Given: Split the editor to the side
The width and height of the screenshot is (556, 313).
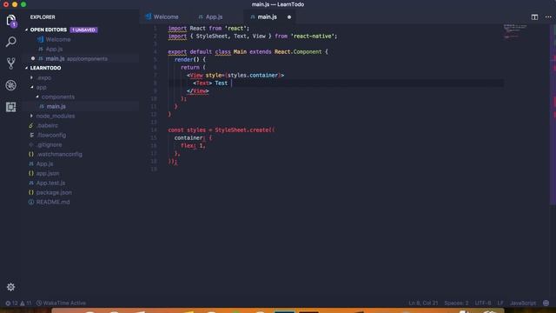Looking at the screenshot, I should pos(534,17).
